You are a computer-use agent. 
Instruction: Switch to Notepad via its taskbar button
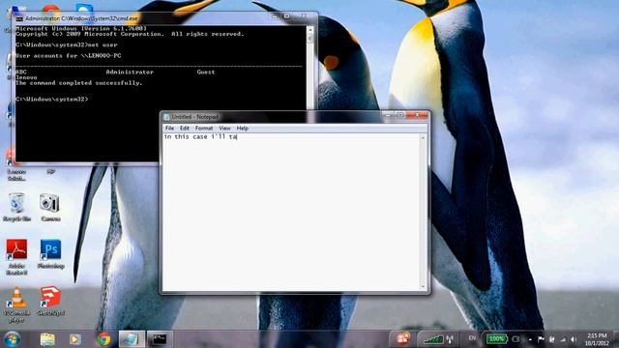[132, 339]
